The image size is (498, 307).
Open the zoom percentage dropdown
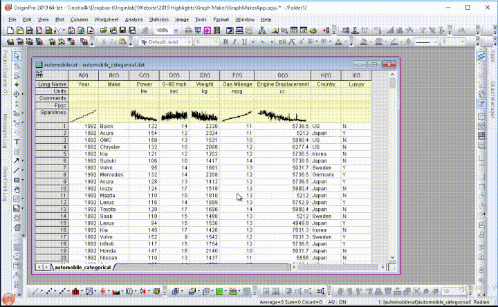[x=176, y=30]
